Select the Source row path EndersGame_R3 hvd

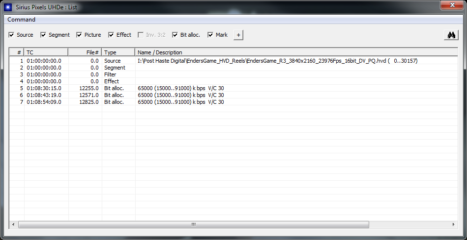coord(278,61)
